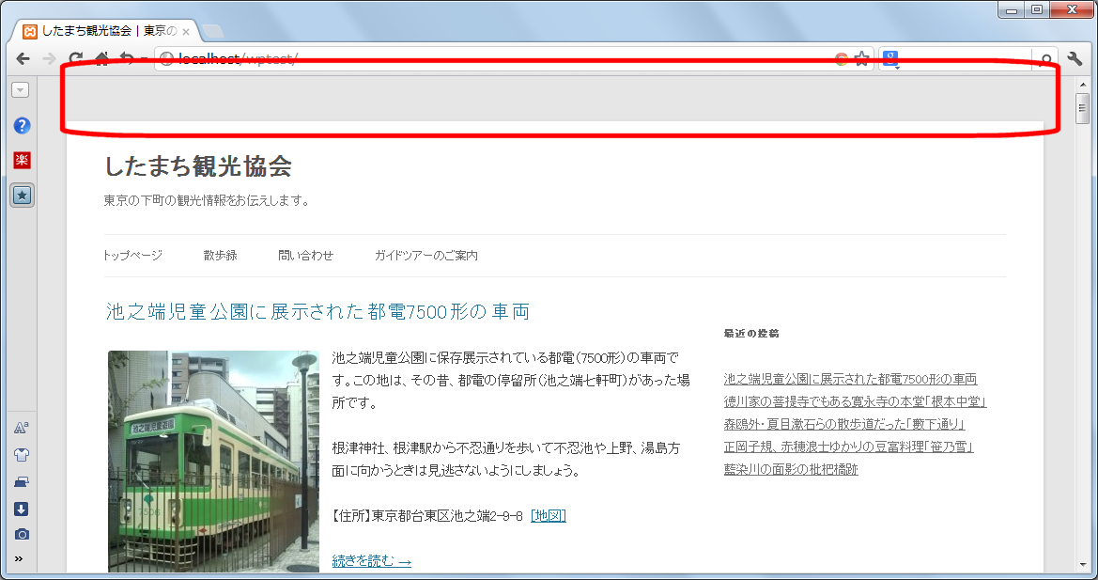The width and height of the screenshot is (1098, 580).
Task: Click the tagline 東京の下町の観光情報をお伝えします。
Action: [207, 200]
